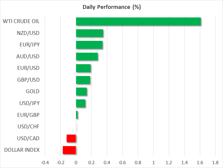Click the 0 tick label on horizontal axis
Screen dimensions: 223x168
pos(76,163)
